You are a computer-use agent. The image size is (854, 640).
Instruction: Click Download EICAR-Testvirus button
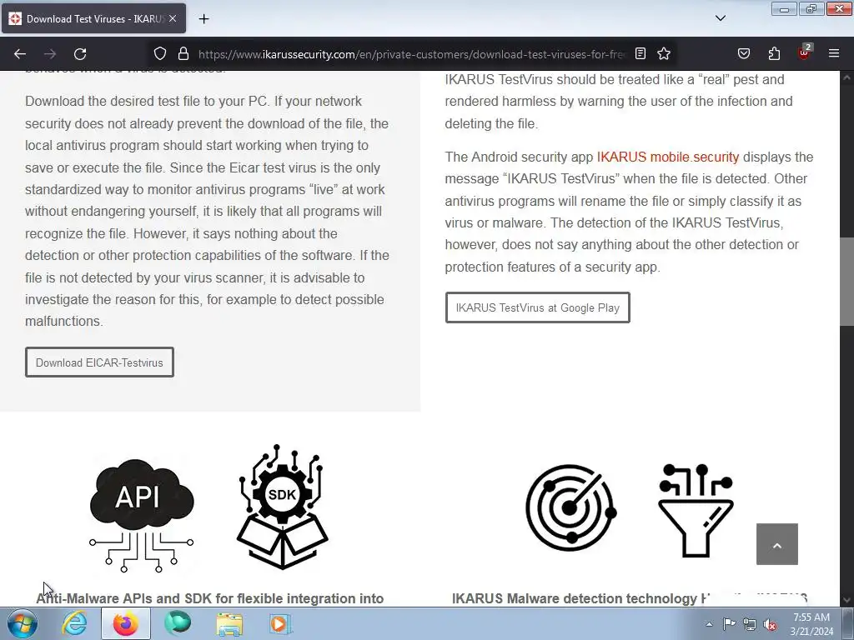click(x=99, y=362)
